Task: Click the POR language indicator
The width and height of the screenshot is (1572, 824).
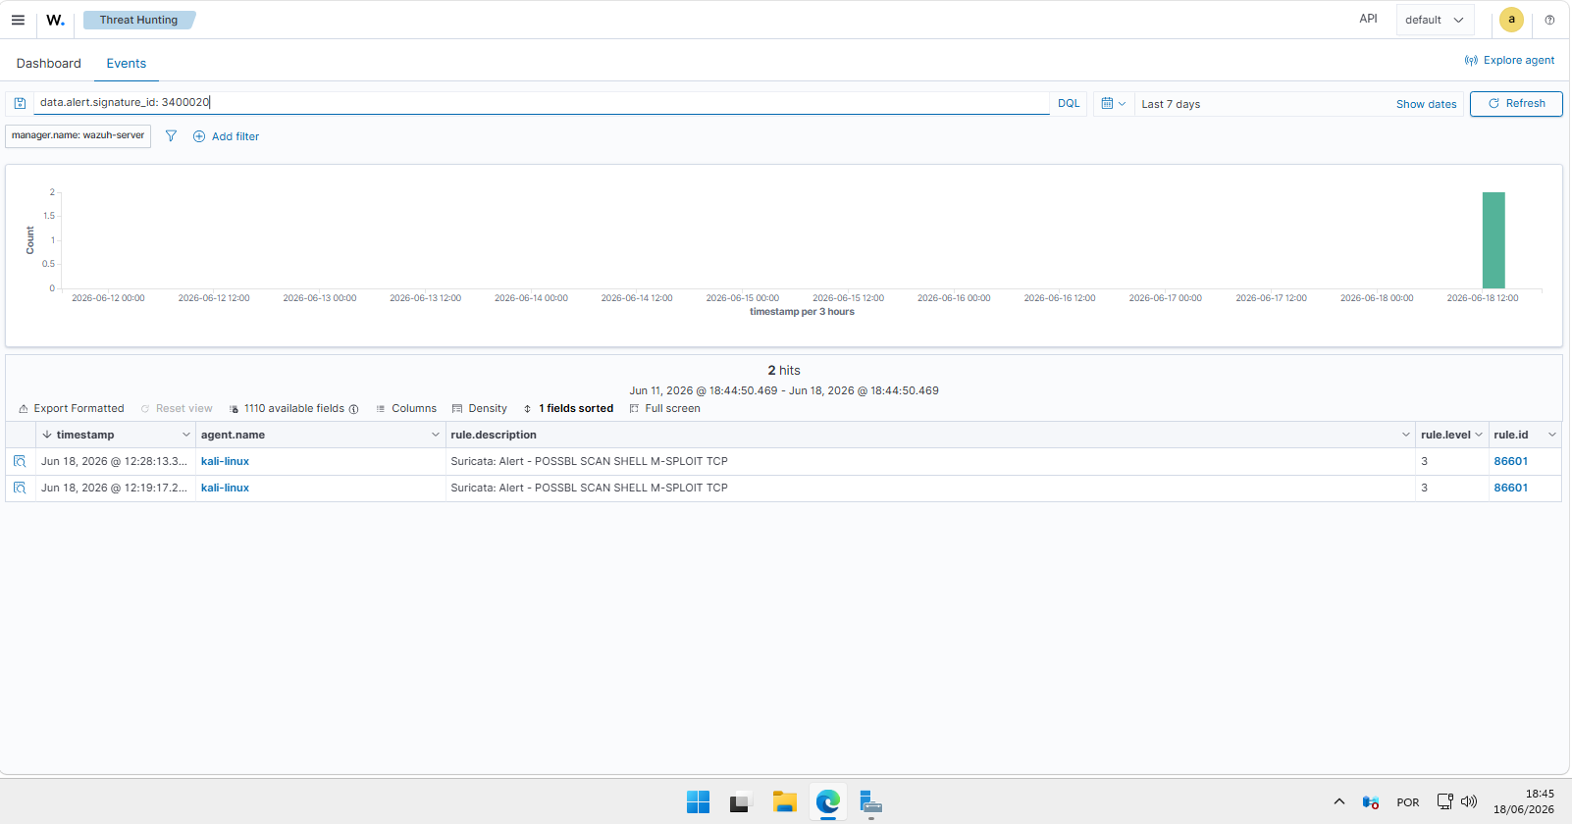Action: pyautogui.click(x=1408, y=802)
